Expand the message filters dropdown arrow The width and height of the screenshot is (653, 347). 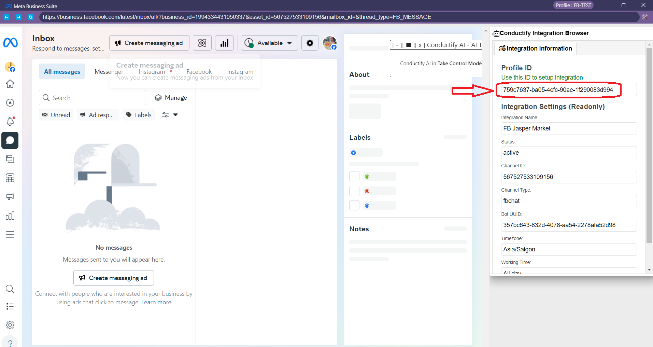175,115
